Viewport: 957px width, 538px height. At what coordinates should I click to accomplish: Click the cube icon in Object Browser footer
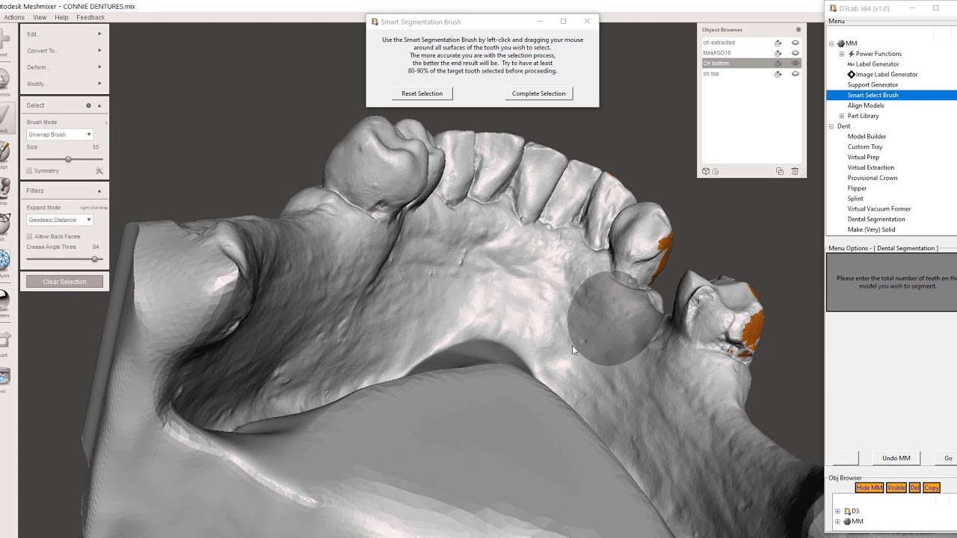point(705,171)
